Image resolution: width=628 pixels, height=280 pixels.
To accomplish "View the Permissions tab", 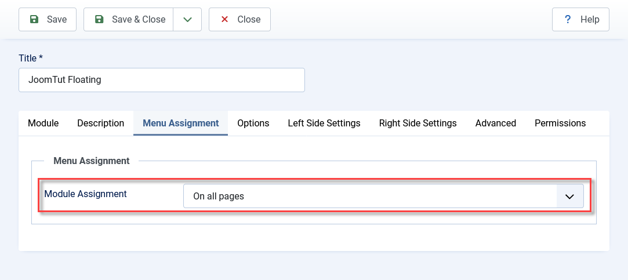I will 560,123.
